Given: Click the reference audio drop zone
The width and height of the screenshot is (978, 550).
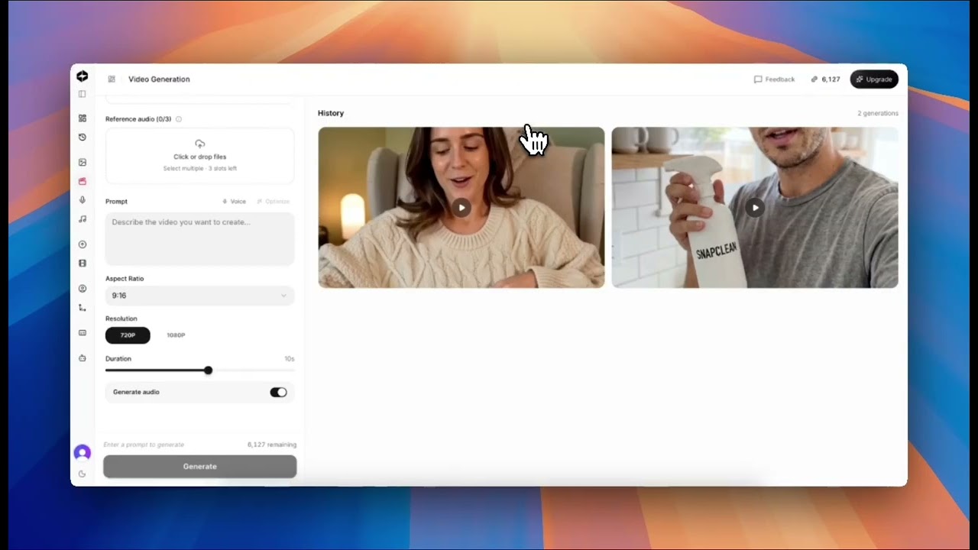Looking at the screenshot, I should 199,156.
